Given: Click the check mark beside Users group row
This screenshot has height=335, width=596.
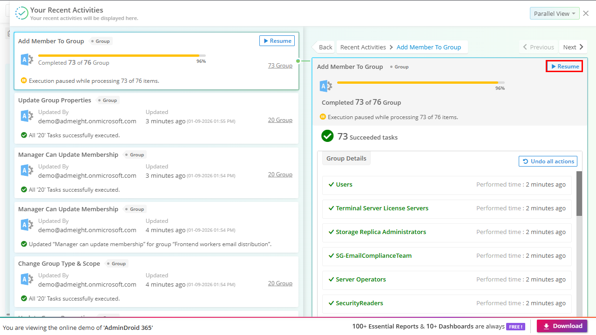Looking at the screenshot, I should point(331,184).
